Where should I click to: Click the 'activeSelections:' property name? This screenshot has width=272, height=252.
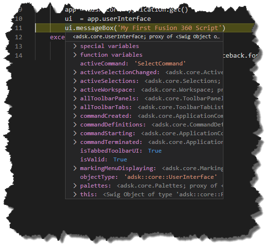(109, 81)
